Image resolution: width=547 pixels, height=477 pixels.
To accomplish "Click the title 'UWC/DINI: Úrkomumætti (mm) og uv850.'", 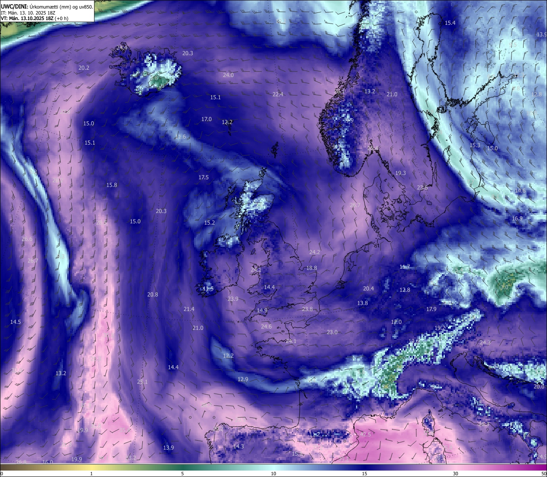I will pyautogui.click(x=47, y=6).
